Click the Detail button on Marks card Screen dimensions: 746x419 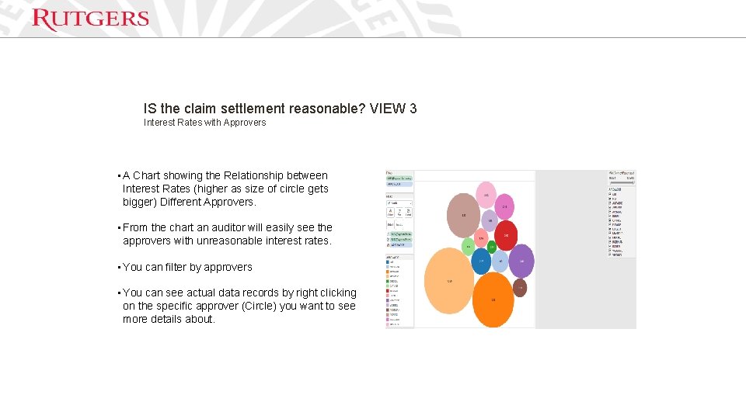[x=390, y=225]
